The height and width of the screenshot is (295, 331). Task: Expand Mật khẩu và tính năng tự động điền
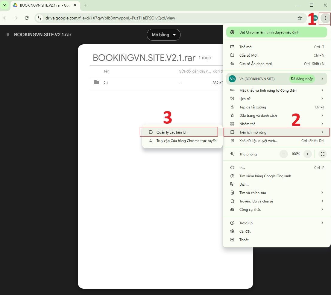277,90
